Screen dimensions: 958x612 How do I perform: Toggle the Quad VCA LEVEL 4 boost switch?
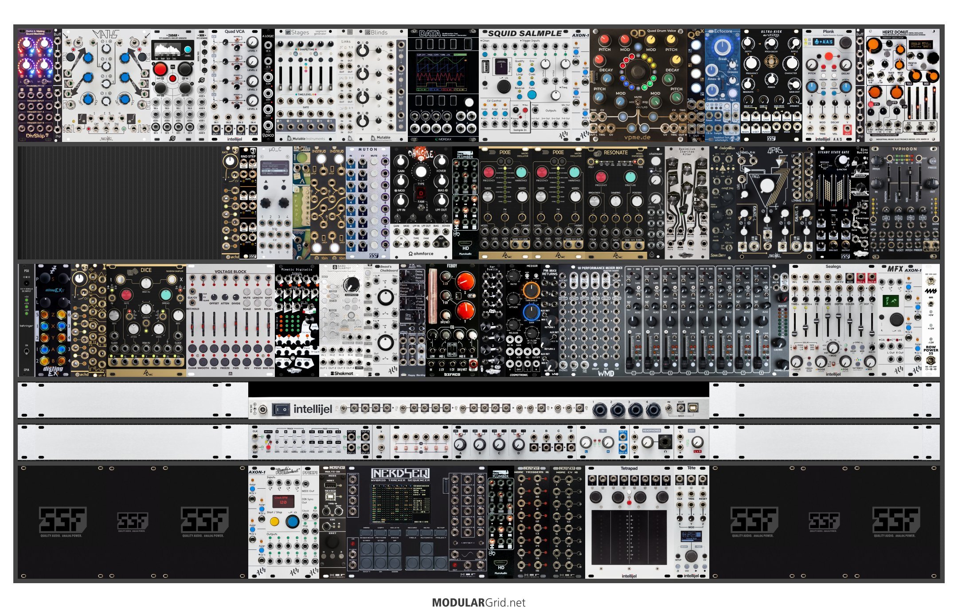pos(237,98)
